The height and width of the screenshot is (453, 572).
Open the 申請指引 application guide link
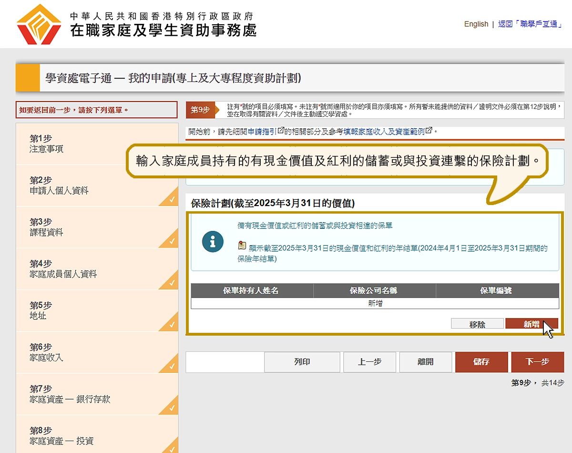tap(262, 131)
